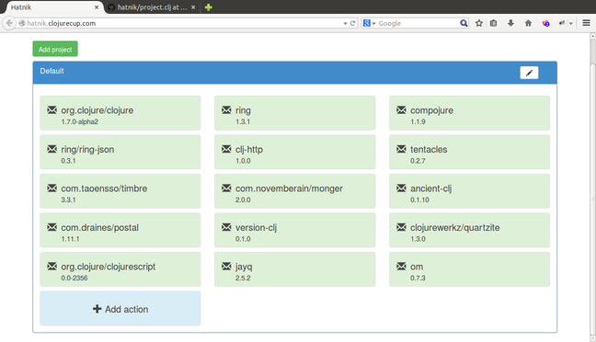Click the envelope icon on jayq card
The image size is (596, 342).
[x=226, y=266]
